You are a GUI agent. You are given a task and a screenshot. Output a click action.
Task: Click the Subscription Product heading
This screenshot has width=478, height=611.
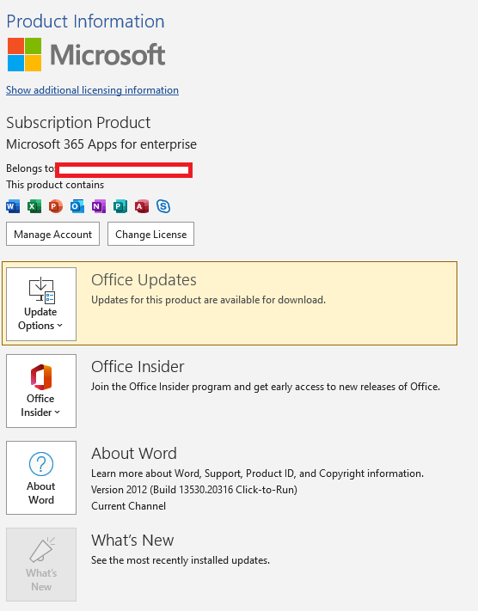point(78,123)
